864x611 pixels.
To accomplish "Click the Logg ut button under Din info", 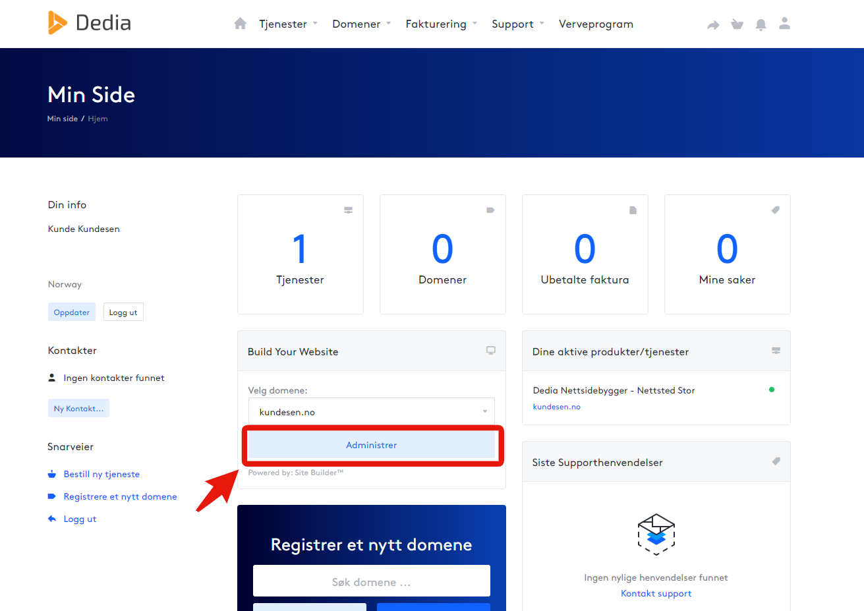I will (123, 312).
